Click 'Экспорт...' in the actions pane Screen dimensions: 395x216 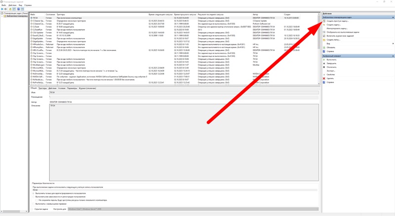(330, 71)
